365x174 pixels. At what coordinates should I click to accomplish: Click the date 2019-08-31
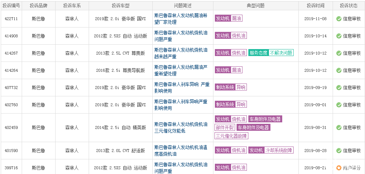coord(315,128)
